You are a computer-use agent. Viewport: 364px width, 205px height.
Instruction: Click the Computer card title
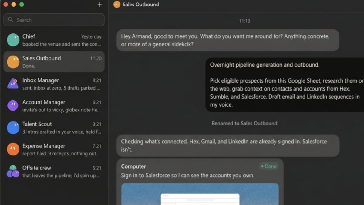click(x=133, y=166)
